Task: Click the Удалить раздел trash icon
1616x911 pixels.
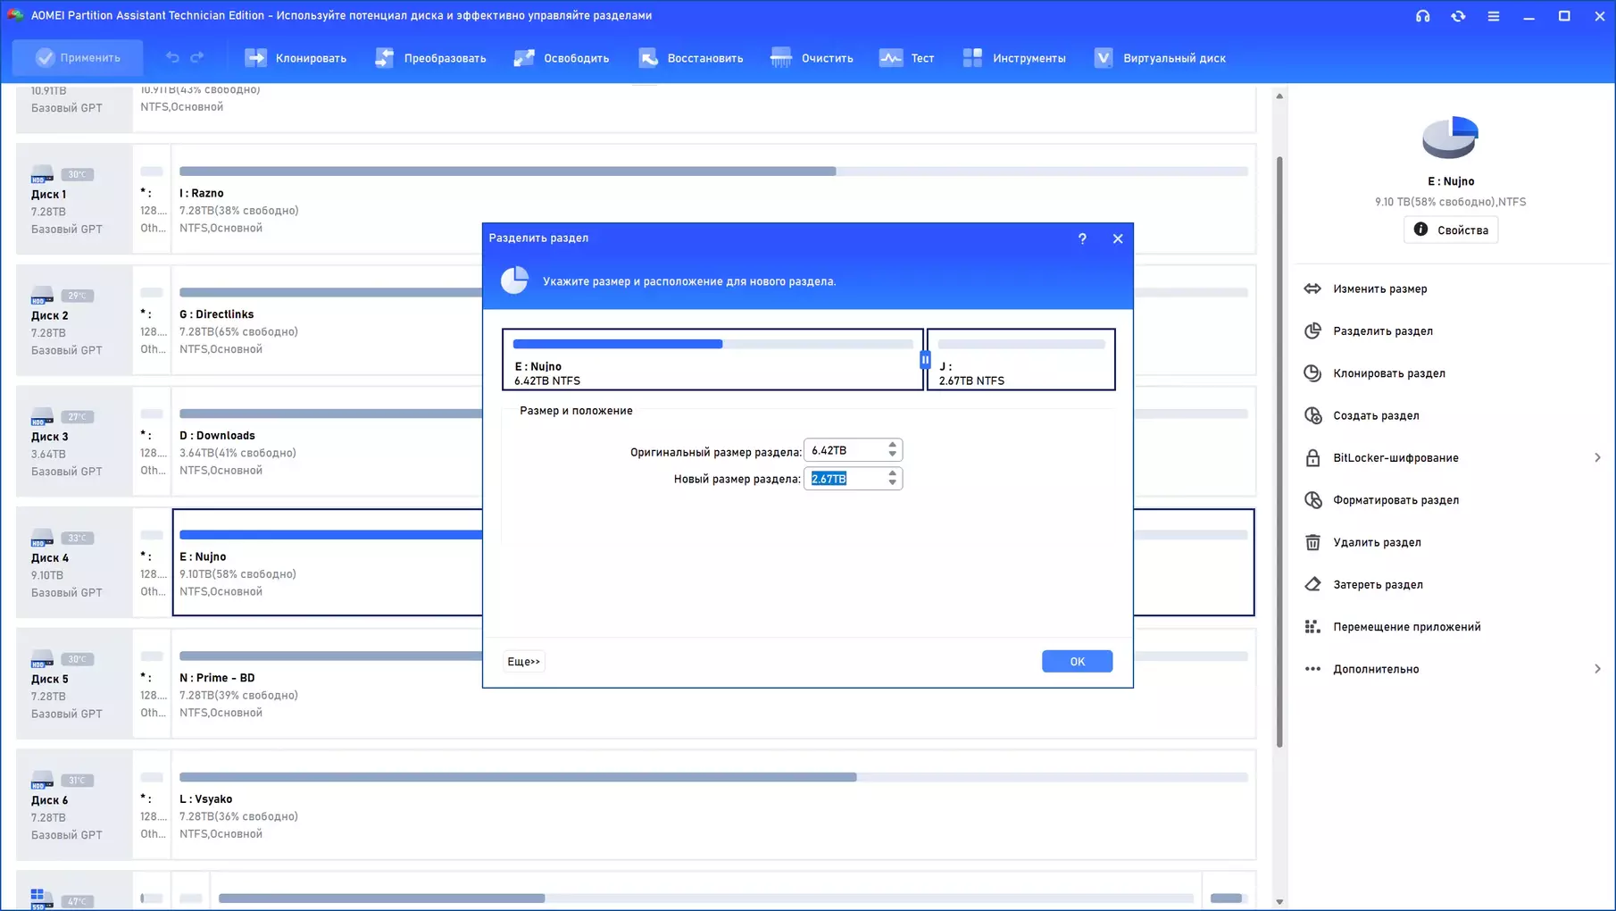Action: coord(1312,542)
